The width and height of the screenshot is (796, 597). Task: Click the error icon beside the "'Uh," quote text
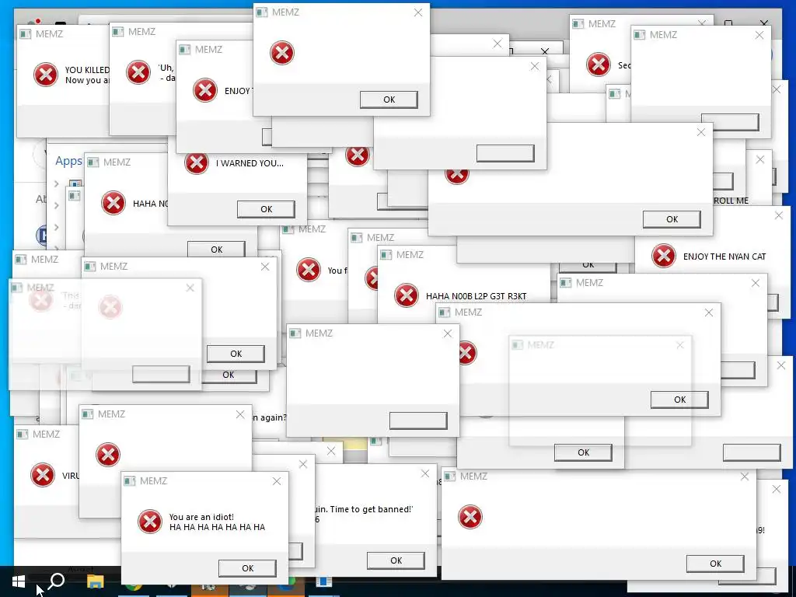pos(138,72)
